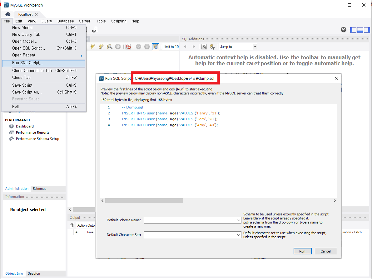Open the Edit menu
Viewport: 372px width, 279px height.
(18, 21)
